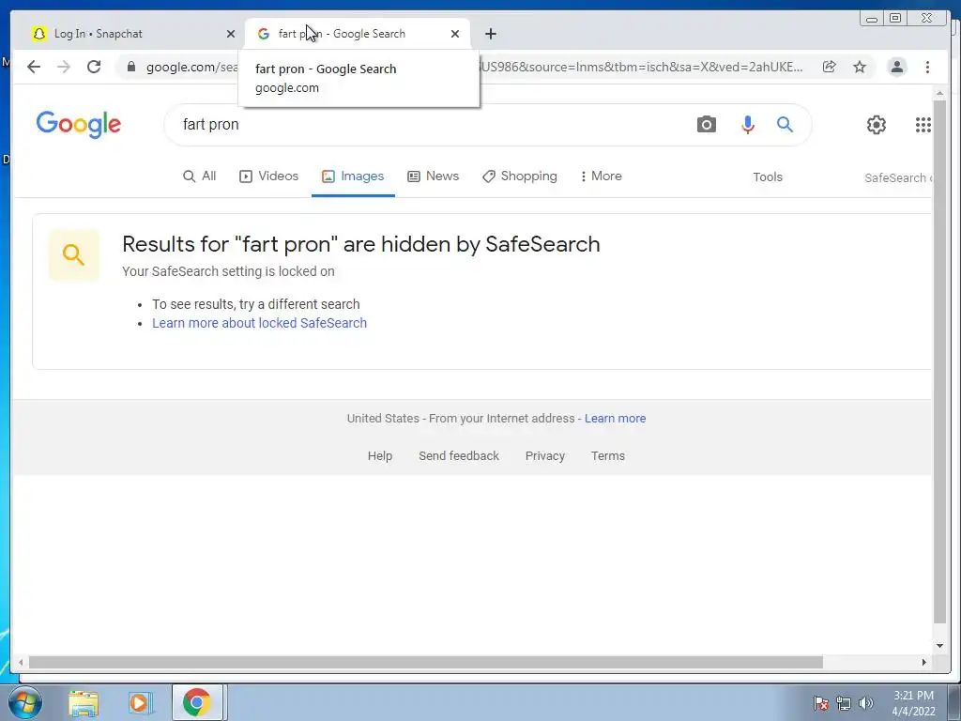961x721 pixels.
Task: Click the Google logo
Action: coord(79,125)
